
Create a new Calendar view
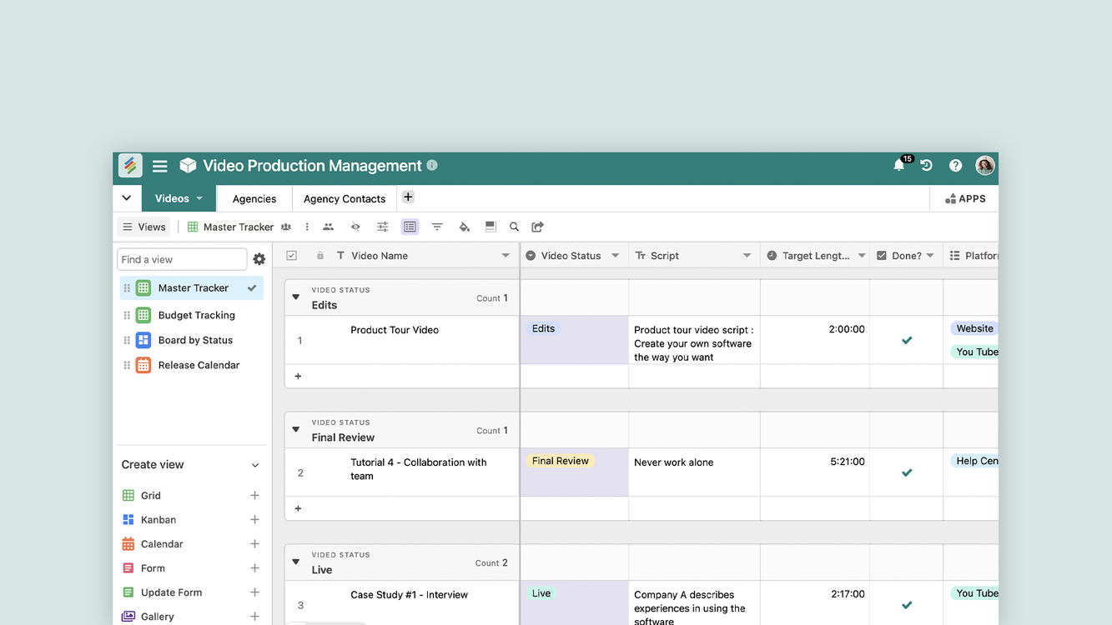pos(254,543)
